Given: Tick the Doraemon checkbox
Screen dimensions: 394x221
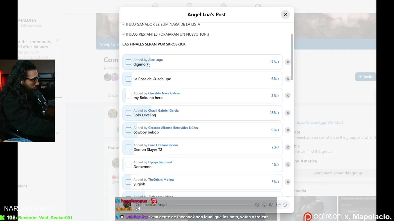Looking at the screenshot, I should (128, 165).
